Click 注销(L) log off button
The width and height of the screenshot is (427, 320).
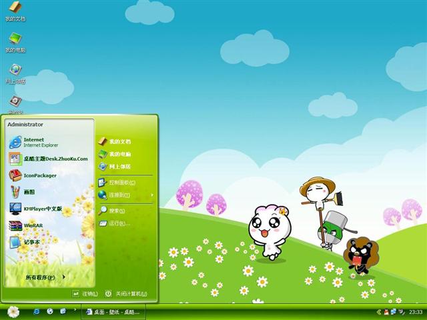pyautogui.click(x=85, y=294)
